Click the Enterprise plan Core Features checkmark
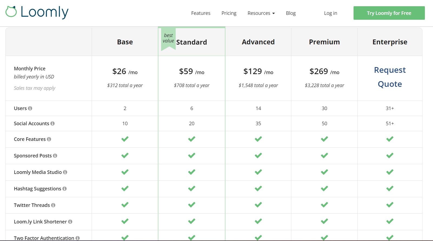This screenshot has width=433, height=241. point(390,139)
